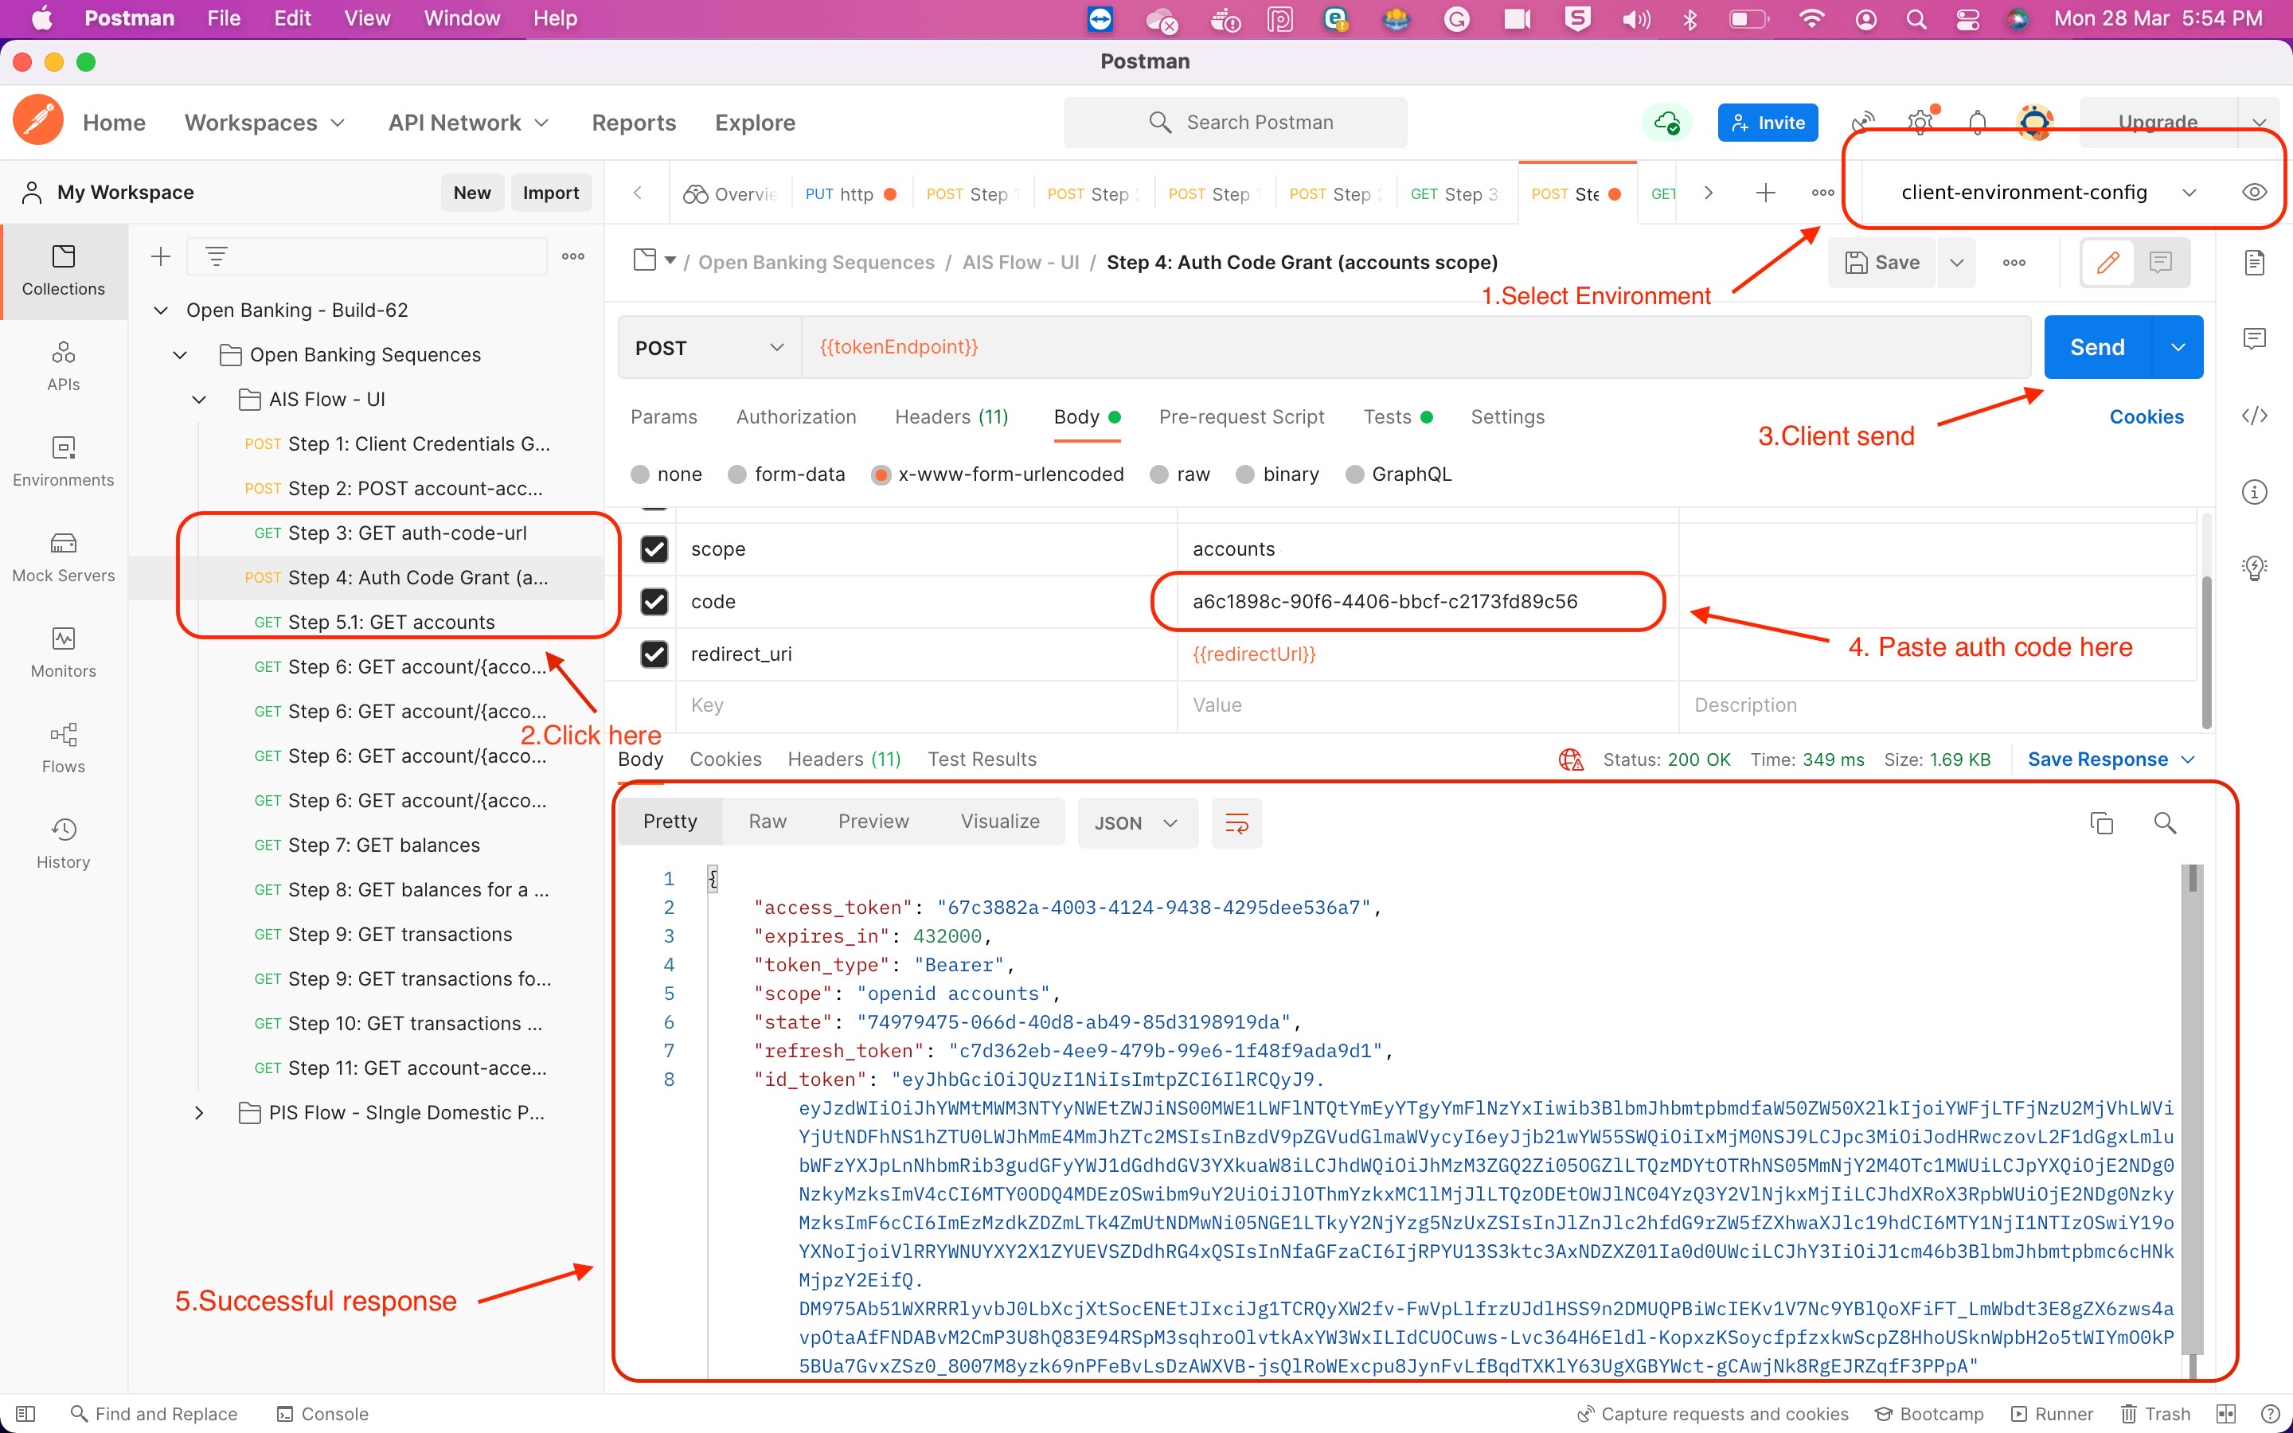The height and width of the screenshot is (1433, 2293).
Task: Open the Save Response dropdown
Action: tap(2110, 759)
